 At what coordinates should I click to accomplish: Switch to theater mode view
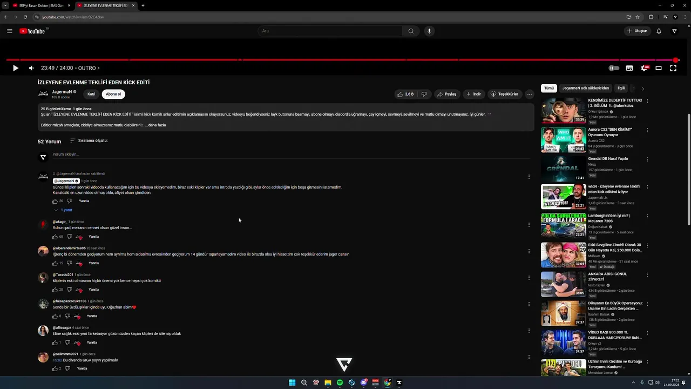[659, 68]
